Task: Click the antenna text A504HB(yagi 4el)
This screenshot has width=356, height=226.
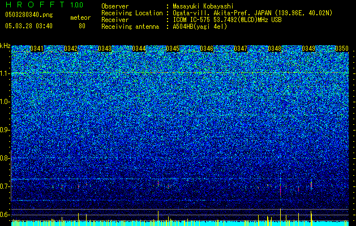Action: (x=200, y=27)
